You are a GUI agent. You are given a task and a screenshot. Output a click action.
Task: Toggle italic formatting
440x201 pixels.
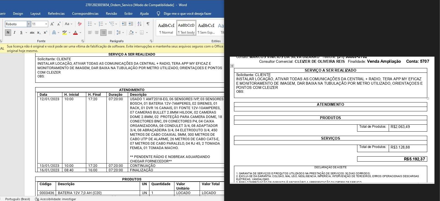[14, 32]
